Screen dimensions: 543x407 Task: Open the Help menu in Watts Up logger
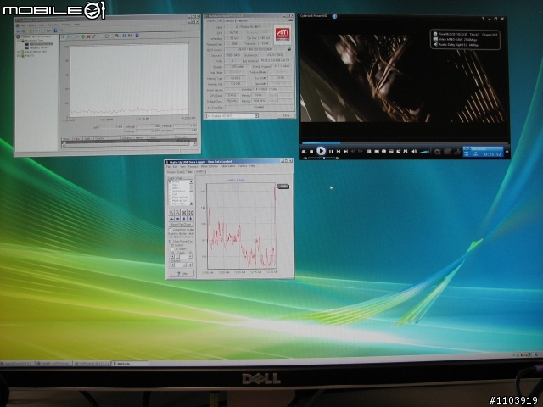(x=252, y=166)
